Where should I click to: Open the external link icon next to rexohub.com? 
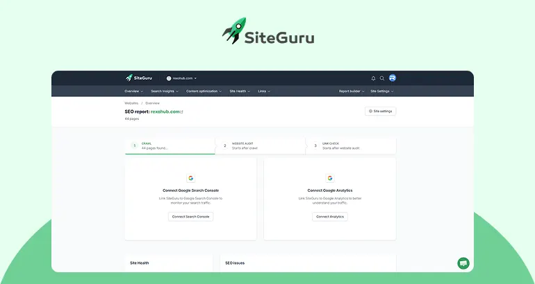click(181, 112)
